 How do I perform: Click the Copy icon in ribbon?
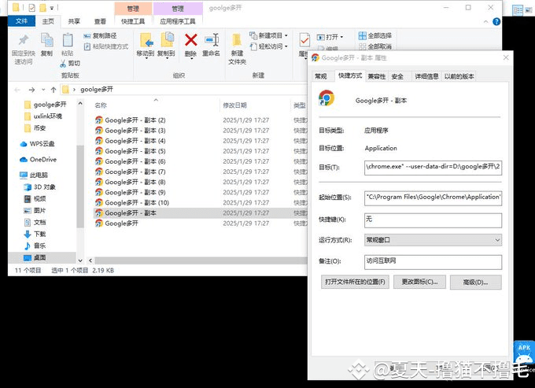[46, 40]
